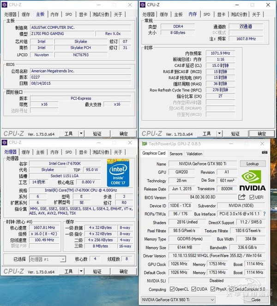Image resolution: width=277 pixels, height=306 pixels.
Task: Click the GPU-Z title bar app icon
Action: (144, 144)
